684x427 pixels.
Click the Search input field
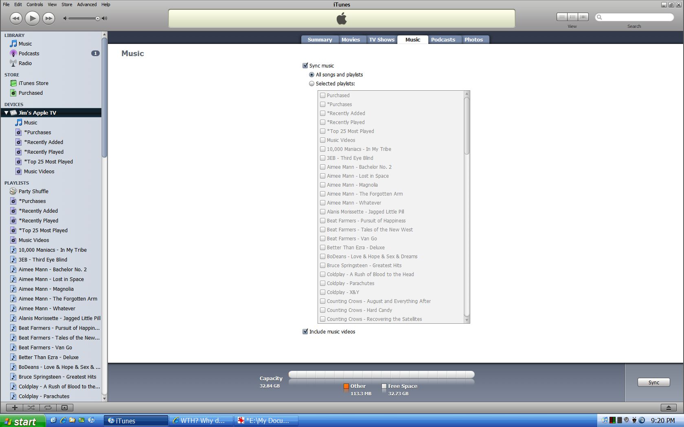634,17
